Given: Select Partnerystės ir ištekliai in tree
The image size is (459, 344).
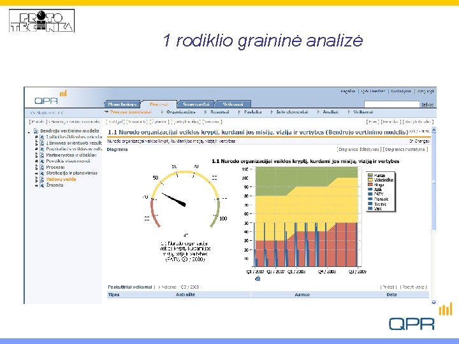Looking at the screenshot, I should click(71, 155).
